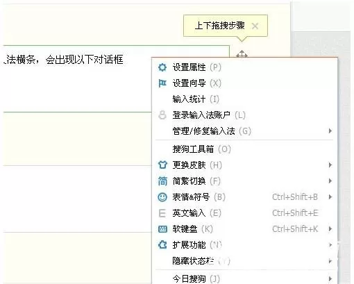Click the keyboard icon beside 软键盘
Image resolution: width=354 pixels, height=284 pixels.
pos(162,229)
